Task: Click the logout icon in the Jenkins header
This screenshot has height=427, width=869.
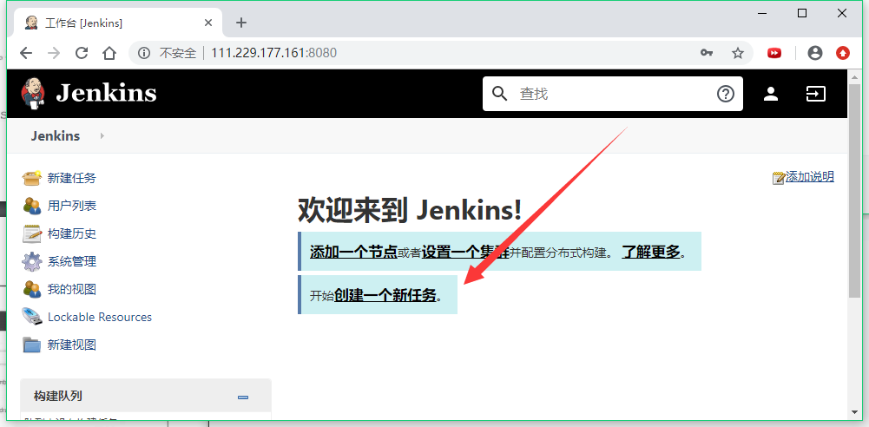Action: click(815, 94)
